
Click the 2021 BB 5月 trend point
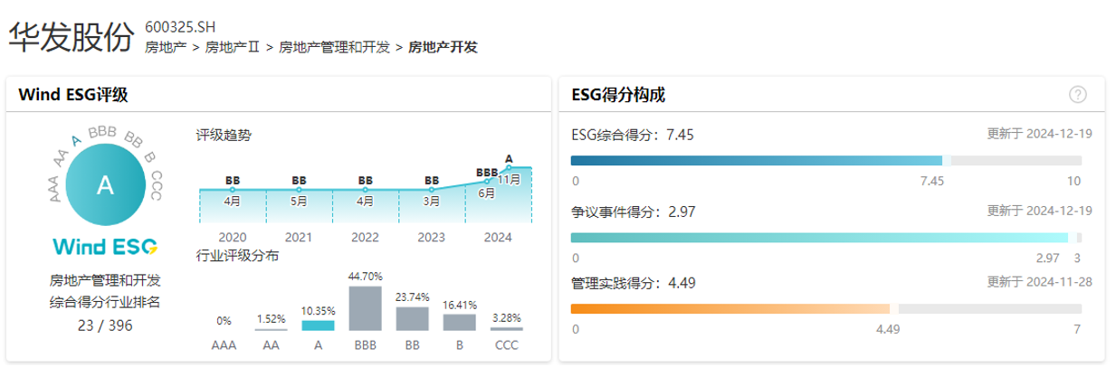click(x=299, y=188)
